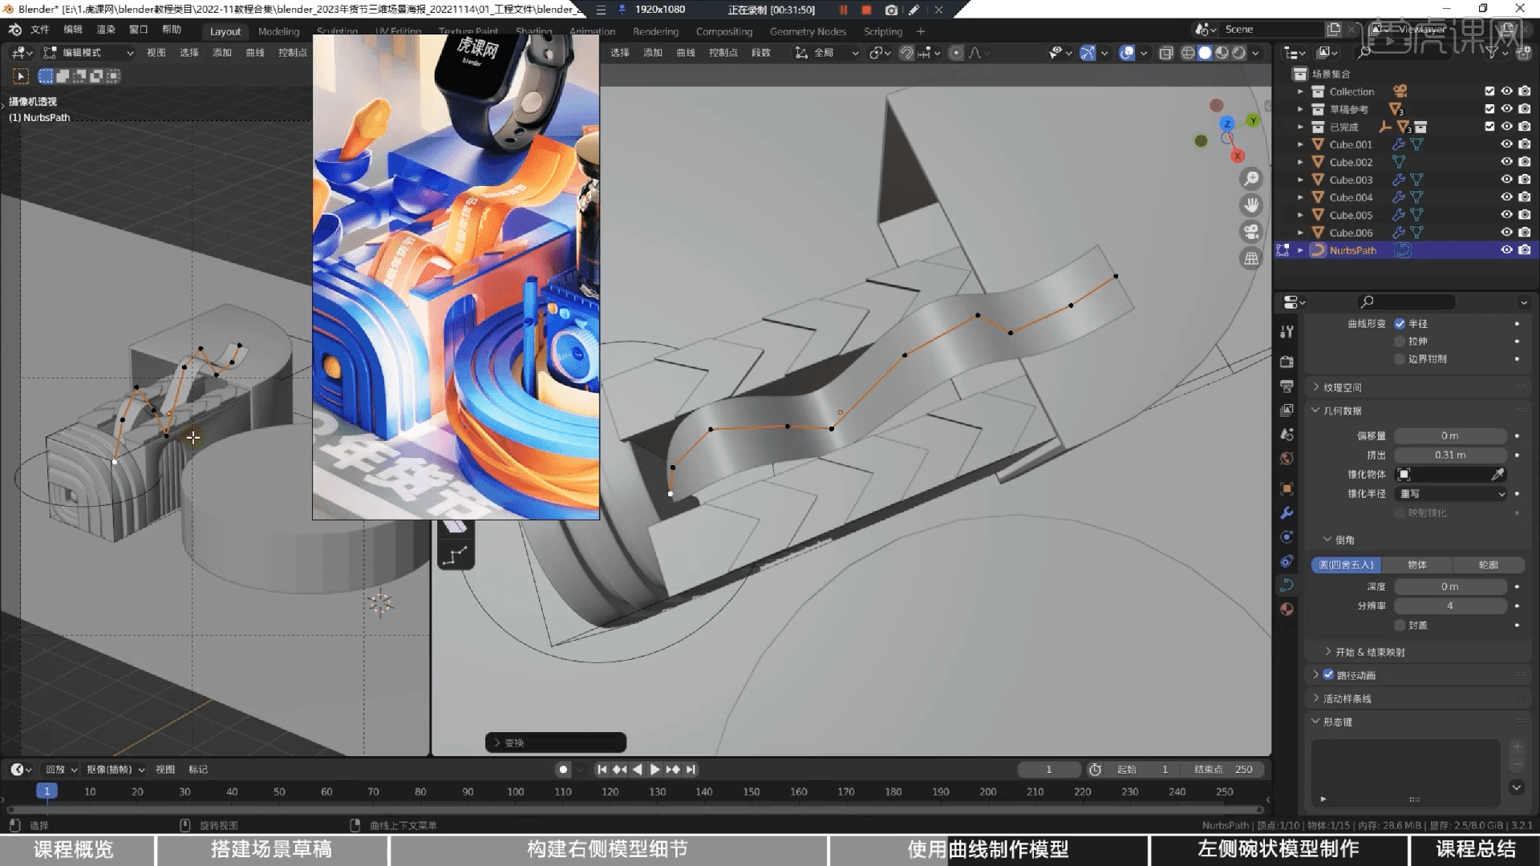This screenshot has height=866, width=1540.
Task: Switch to the Modeling workspace tab
Action: 278,31
